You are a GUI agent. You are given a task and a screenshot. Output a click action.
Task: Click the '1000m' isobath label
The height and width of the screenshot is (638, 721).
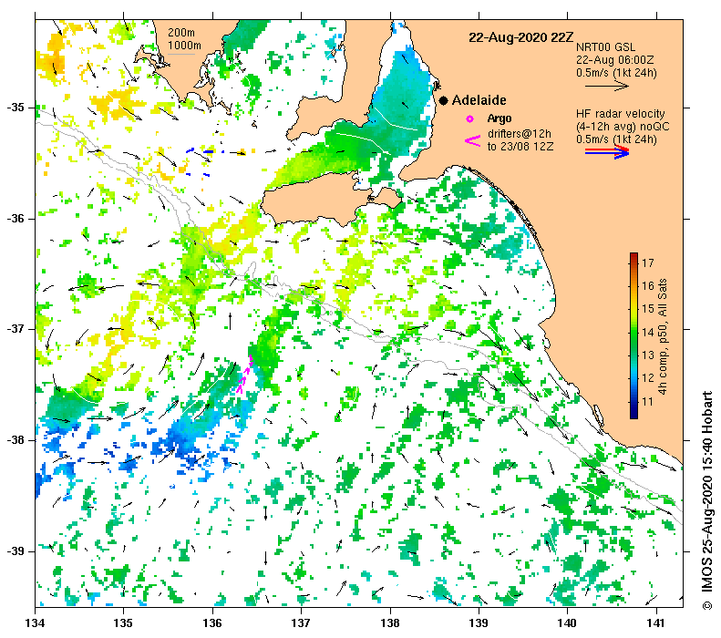pyautogui.click(x=184, y=45)
